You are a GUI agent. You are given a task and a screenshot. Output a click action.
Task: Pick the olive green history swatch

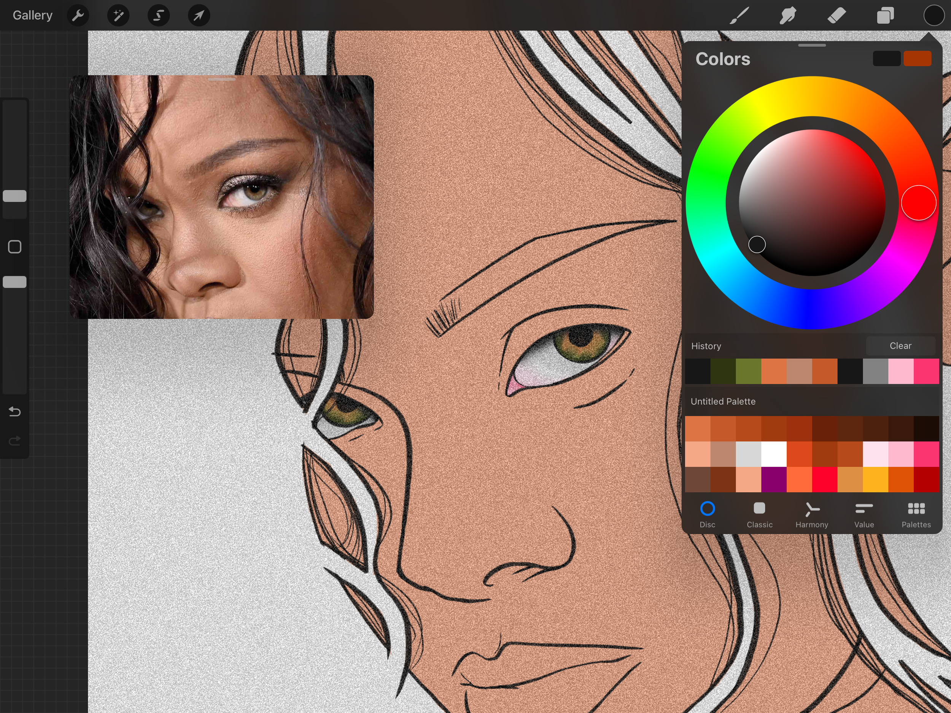click(748, 371)
